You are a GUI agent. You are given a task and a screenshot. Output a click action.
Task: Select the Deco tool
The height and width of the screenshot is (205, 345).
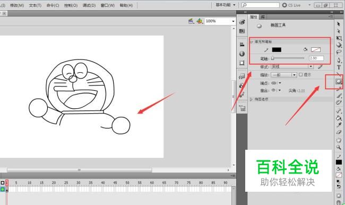tap(339, 102)
